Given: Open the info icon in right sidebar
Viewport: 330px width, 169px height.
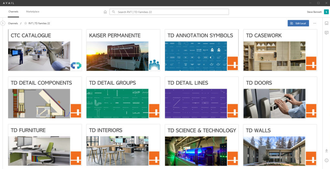Looking at the screenshot, I should 326,160.
